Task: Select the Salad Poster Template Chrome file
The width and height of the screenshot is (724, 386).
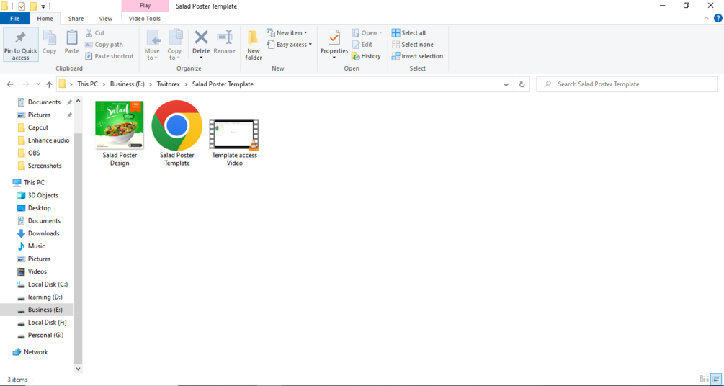Action: pyautogui.click(x=176, y=134)
